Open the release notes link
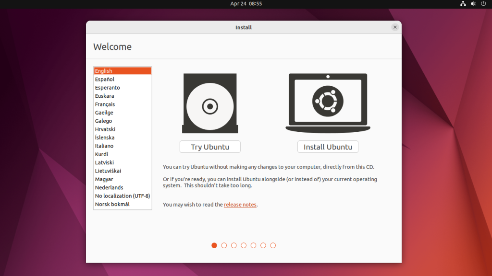The image size is (492, 276). tap(240, 205)
